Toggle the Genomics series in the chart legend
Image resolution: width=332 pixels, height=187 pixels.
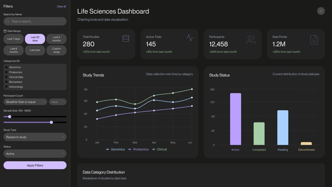115,149
